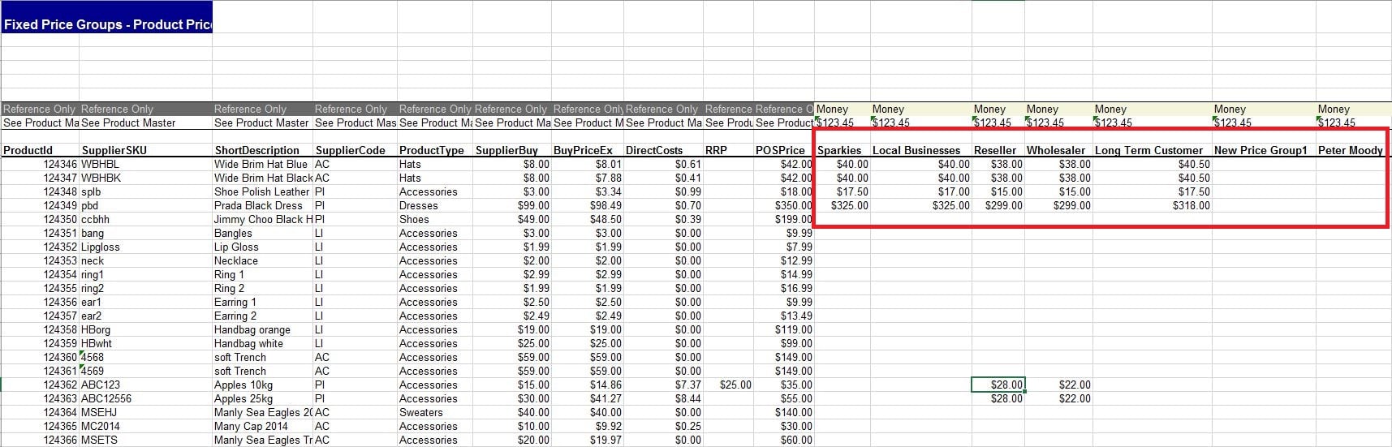Click product ID 124346 cell
The image size is (1392, 447).
click(x=40, y=164)
